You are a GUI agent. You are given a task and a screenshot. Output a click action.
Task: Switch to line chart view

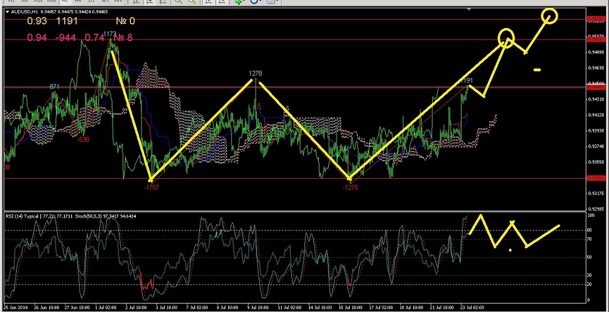(x=162, y=2)
